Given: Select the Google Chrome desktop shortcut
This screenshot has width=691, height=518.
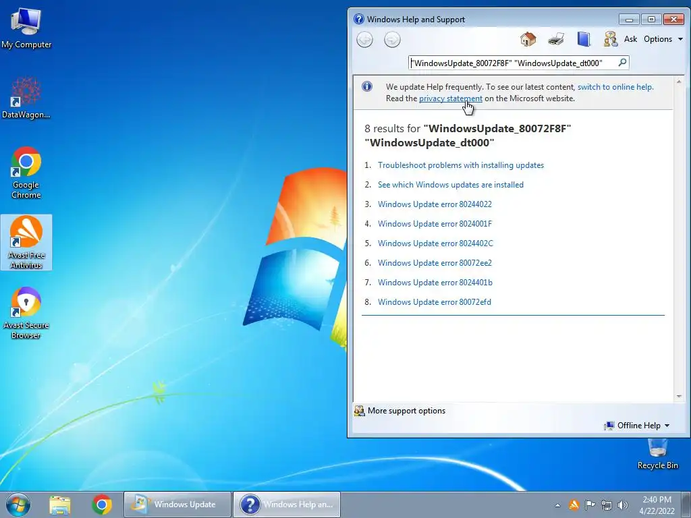Looking at the screenshot, I should point(26,173).
